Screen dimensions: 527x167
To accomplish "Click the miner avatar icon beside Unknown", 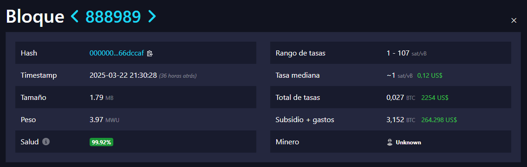I will pyautogui.click(x=390, y=142).
